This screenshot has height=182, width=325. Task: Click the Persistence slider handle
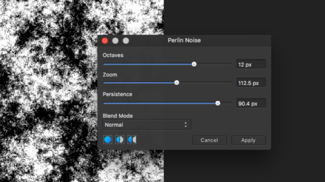218,103
